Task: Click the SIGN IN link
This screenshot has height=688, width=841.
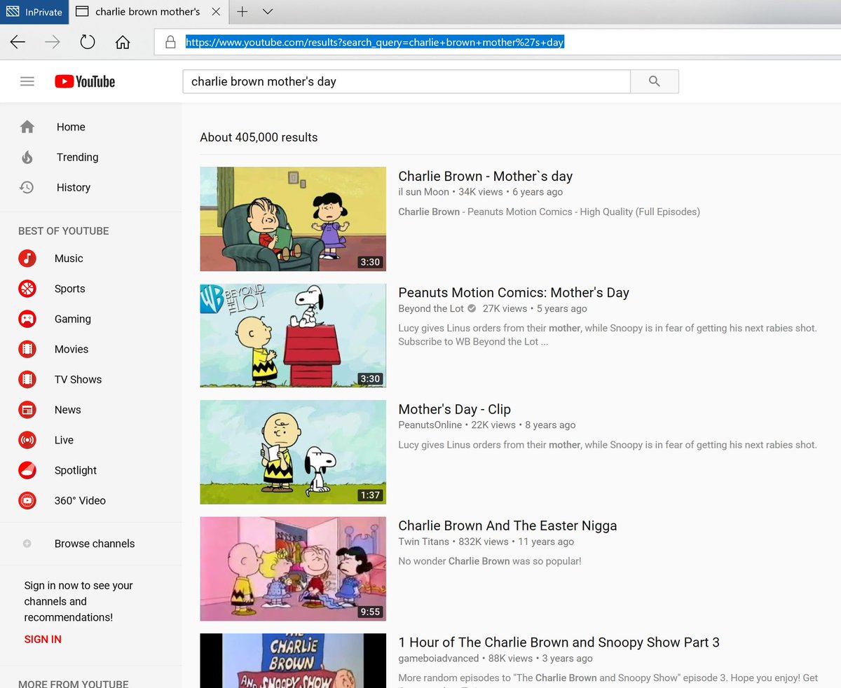Action: click(43, 639)
